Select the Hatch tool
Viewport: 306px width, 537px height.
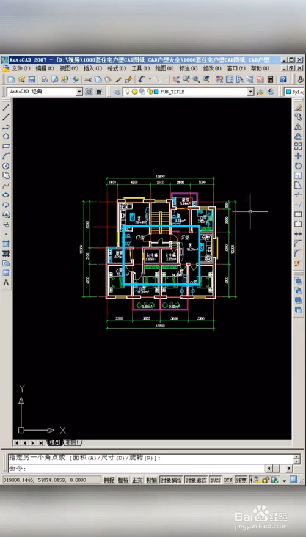pyautogui.click(x=6, y=244)
